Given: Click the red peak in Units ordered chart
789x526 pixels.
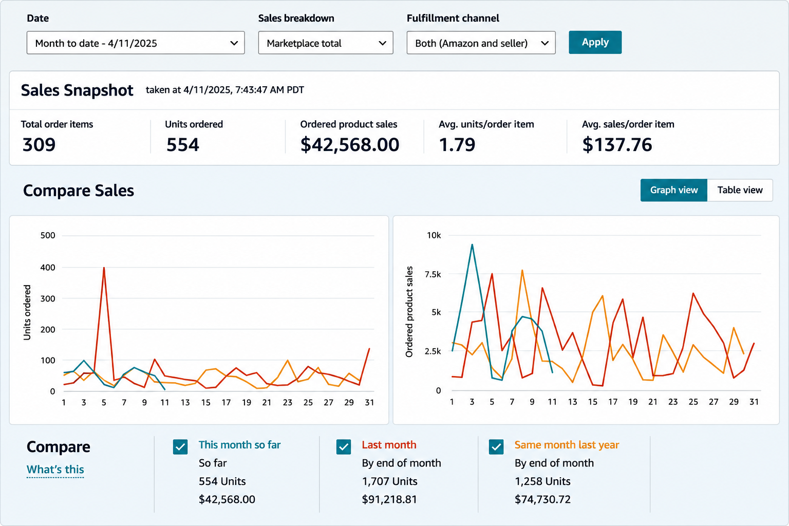Looking at the screenshot, I should coord(104,268).
